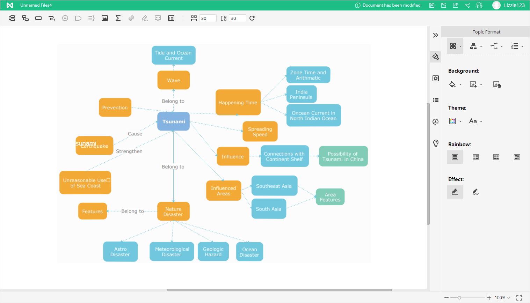Screen dimensions: 530x303
Task: Open the clipart panel in the sidebar
Action: (x=436, y=78)
